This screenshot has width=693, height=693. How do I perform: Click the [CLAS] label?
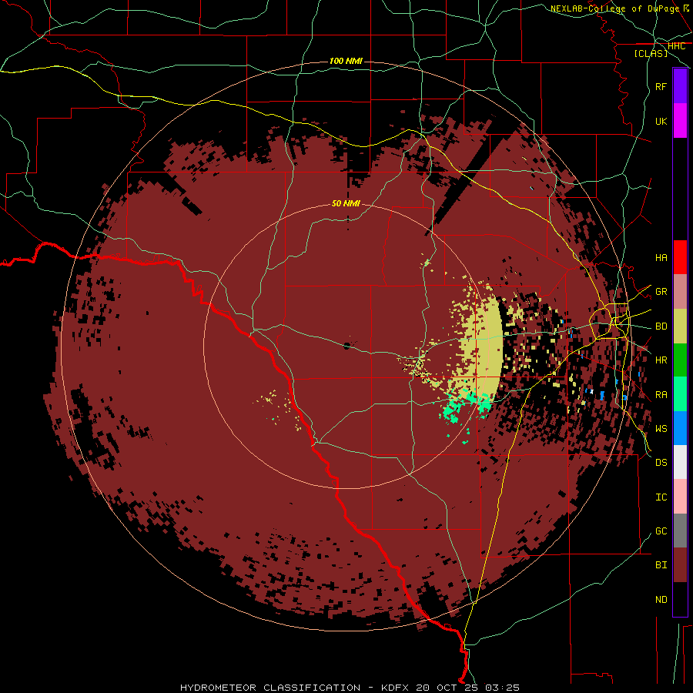pos(651,53)
